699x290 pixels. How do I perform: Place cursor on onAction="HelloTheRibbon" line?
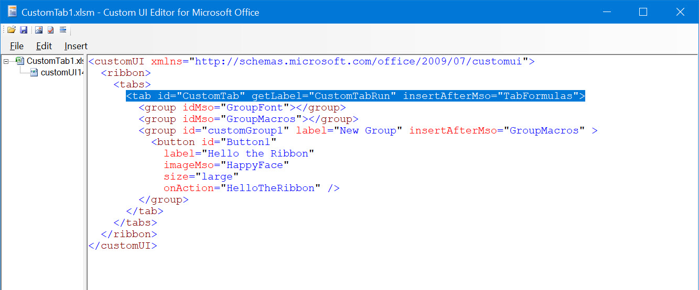251,188
